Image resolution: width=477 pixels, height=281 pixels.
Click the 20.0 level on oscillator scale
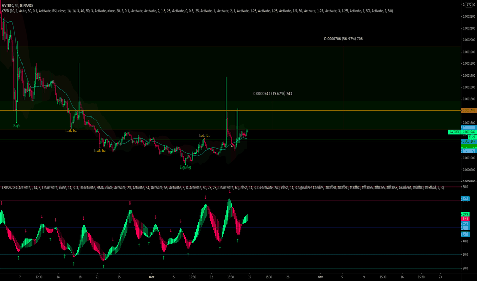[465, 268]
